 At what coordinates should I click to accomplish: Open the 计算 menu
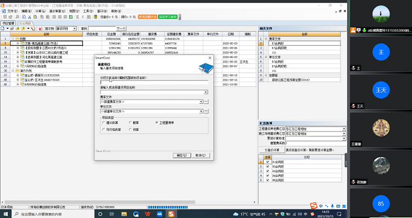click(41, 11)
